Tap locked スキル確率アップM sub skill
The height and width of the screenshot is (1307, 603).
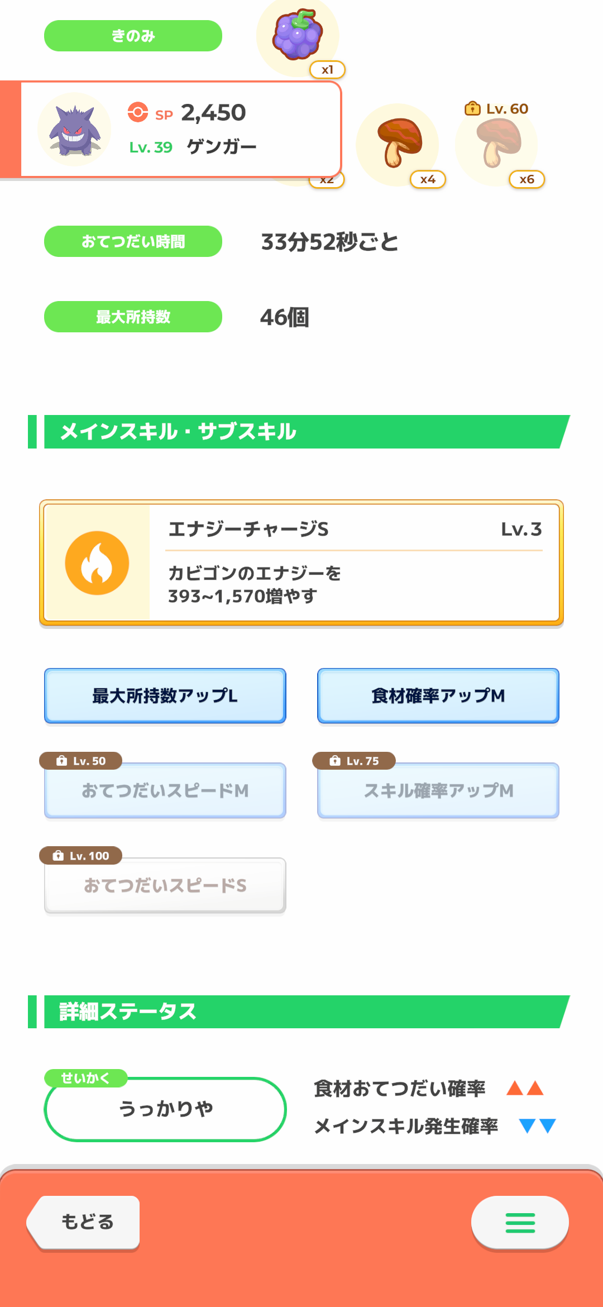[x=438, y=790]
